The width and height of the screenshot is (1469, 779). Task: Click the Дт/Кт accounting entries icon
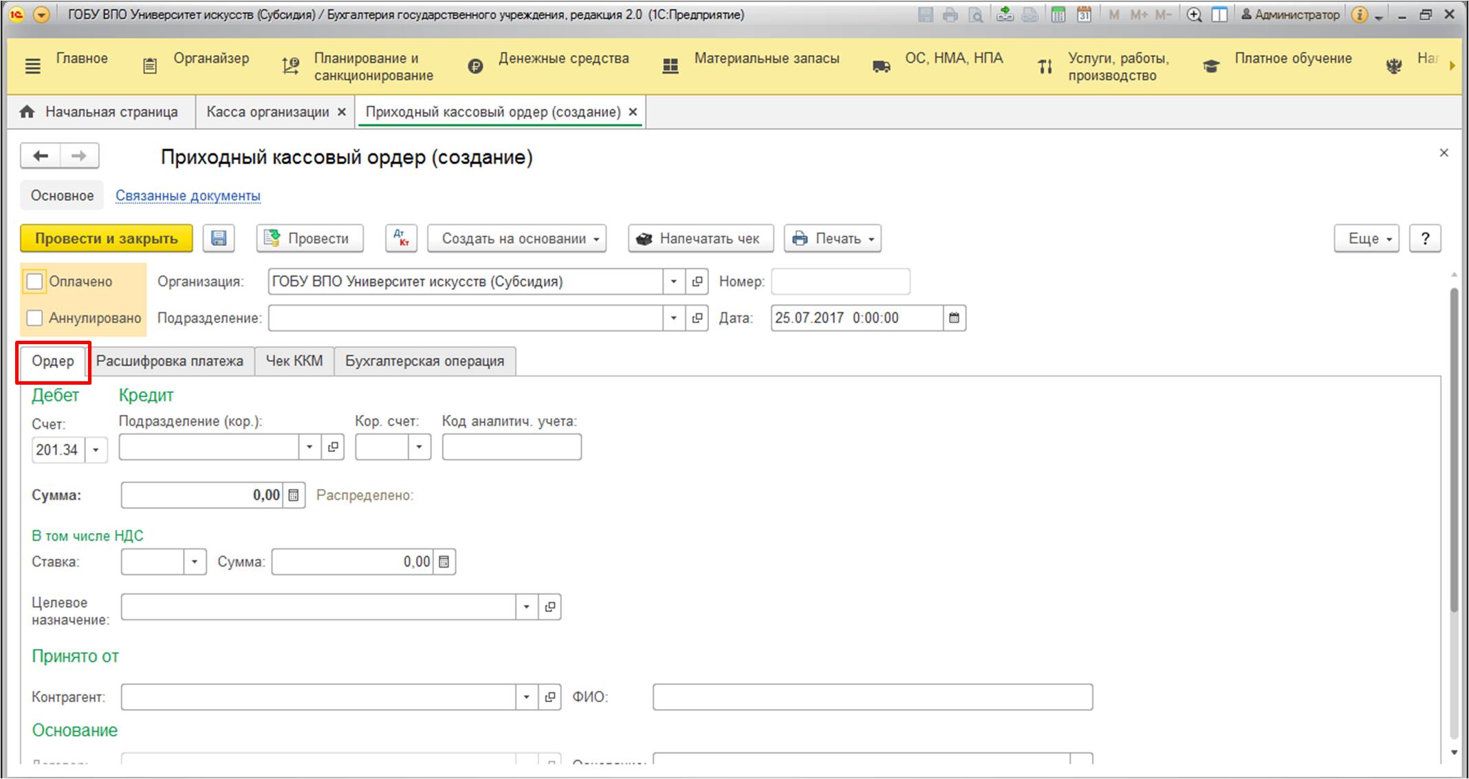(x=401, y=238)
